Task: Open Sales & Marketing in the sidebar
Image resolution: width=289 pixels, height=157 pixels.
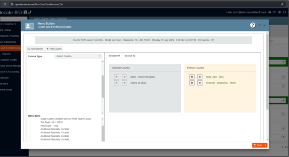Action: pos(8,42)
